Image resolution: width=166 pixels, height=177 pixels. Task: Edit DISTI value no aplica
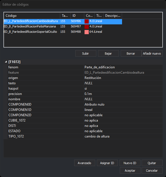[x=123, y=126]
